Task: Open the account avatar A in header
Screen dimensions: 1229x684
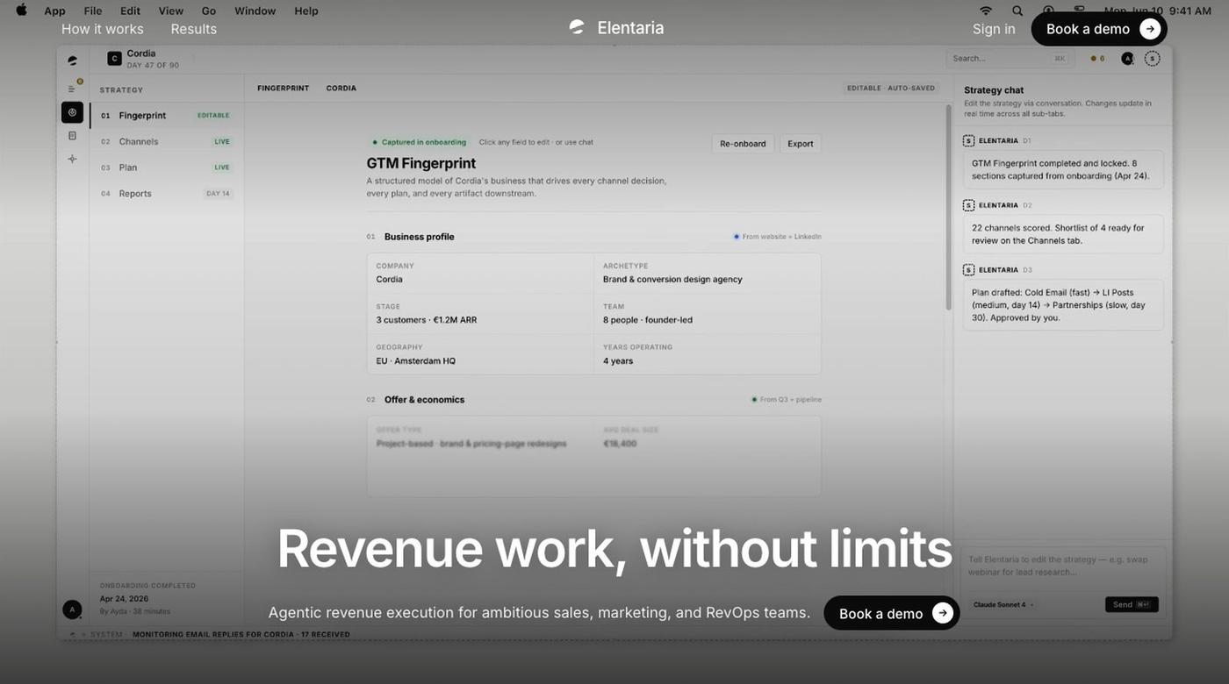Action: (1128, 59)
